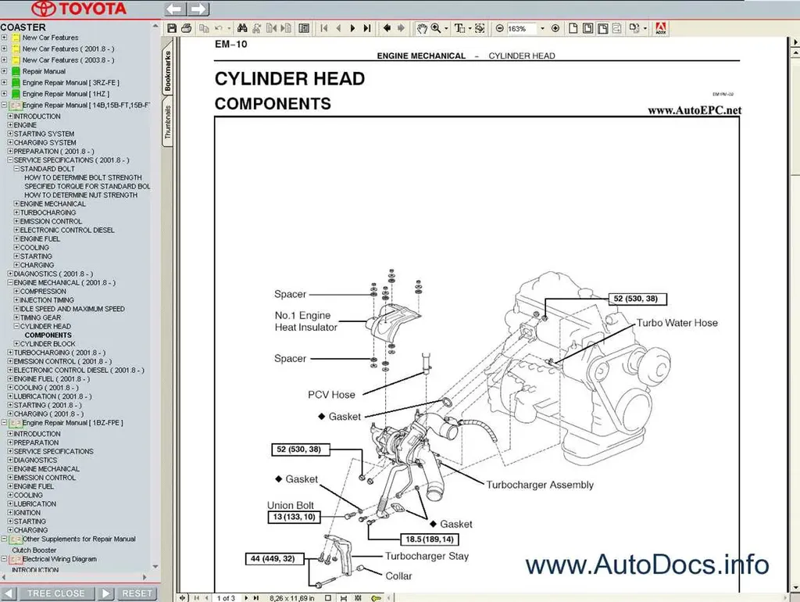Click the right arrow button beside RESET
This screenshot has width=800, height=602.
click(x=105, y=593)
